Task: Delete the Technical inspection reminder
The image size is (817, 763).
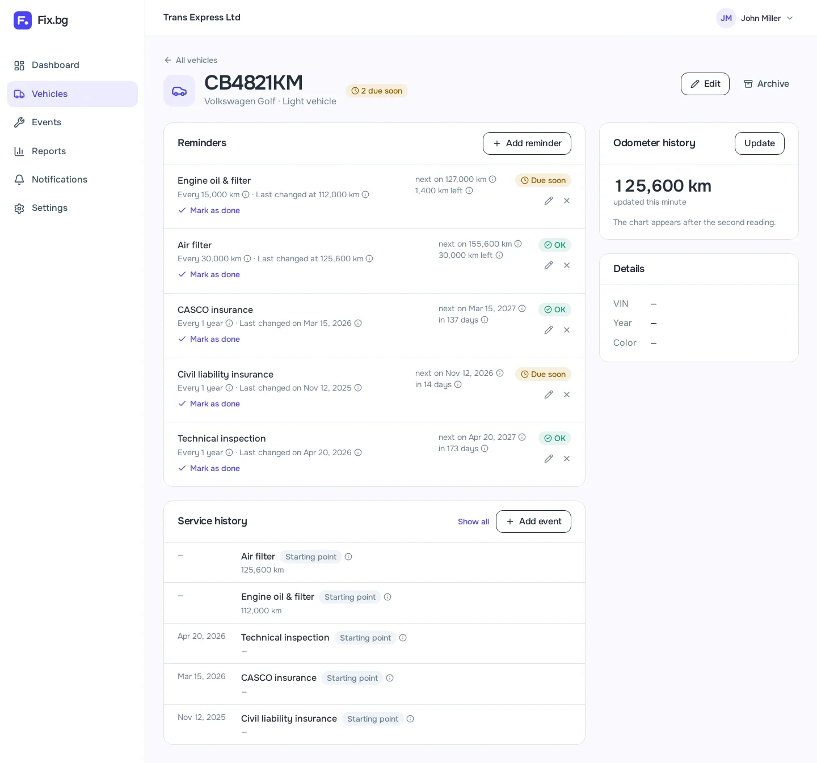Action: tap(567, 459)
